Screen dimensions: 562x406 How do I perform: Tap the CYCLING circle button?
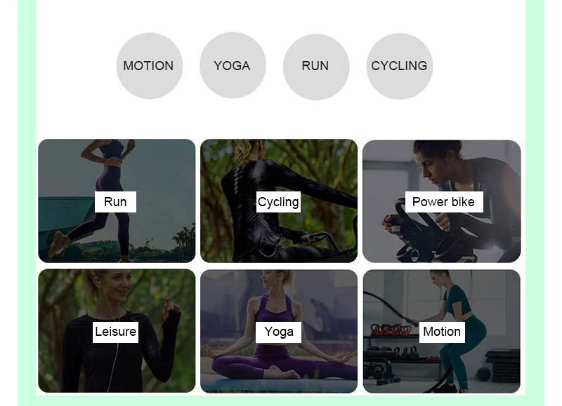399,66
